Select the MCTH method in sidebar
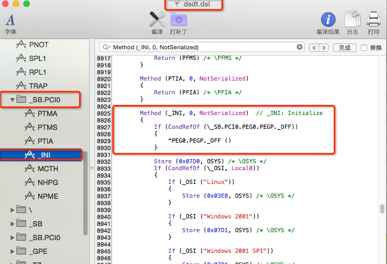The height and width of the screenshot is (264, 387). point(47,169)
